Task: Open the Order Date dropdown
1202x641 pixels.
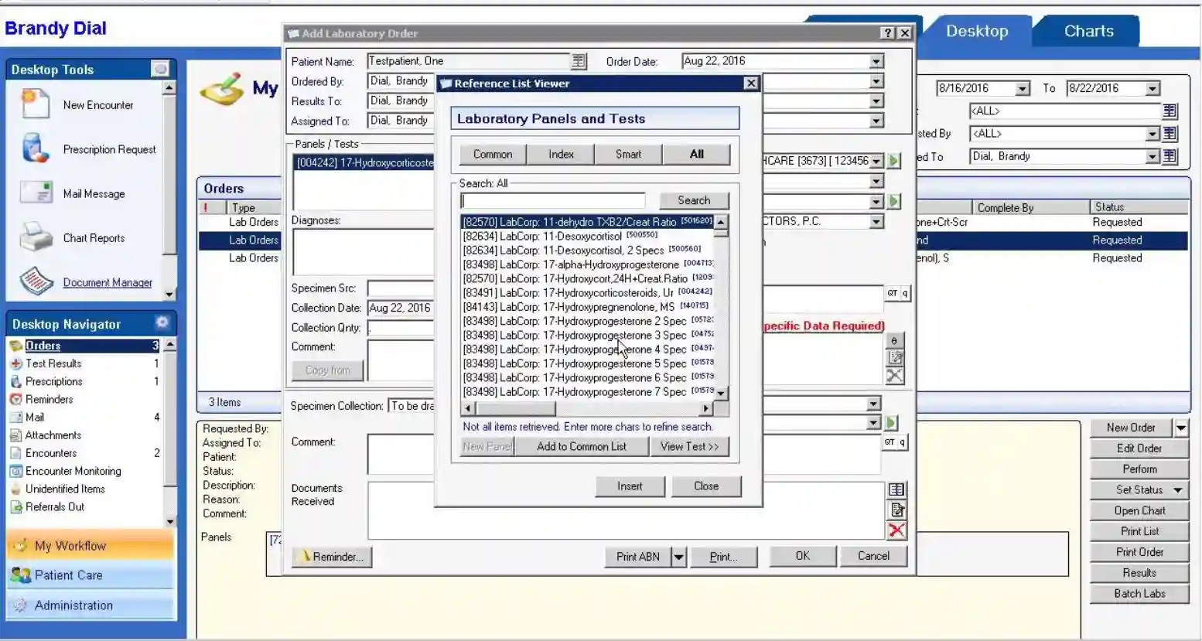Action: 875,60
